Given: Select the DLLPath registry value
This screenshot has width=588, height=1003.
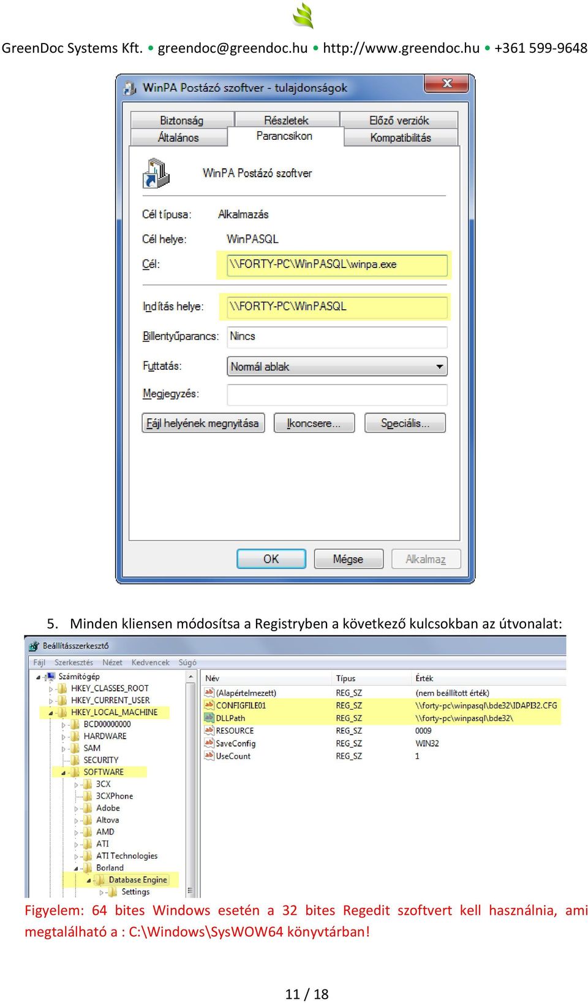Looking at the screenshot, I should pos(230,718).
